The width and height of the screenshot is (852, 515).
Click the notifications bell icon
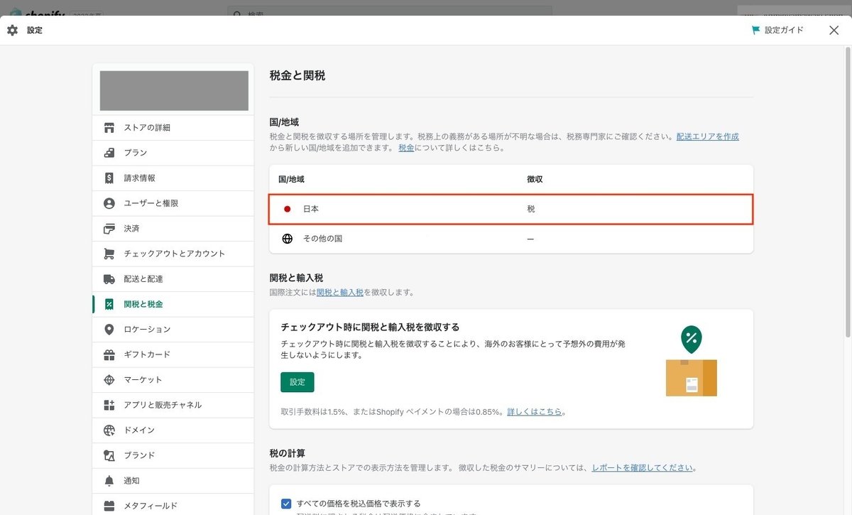point(109,481)
